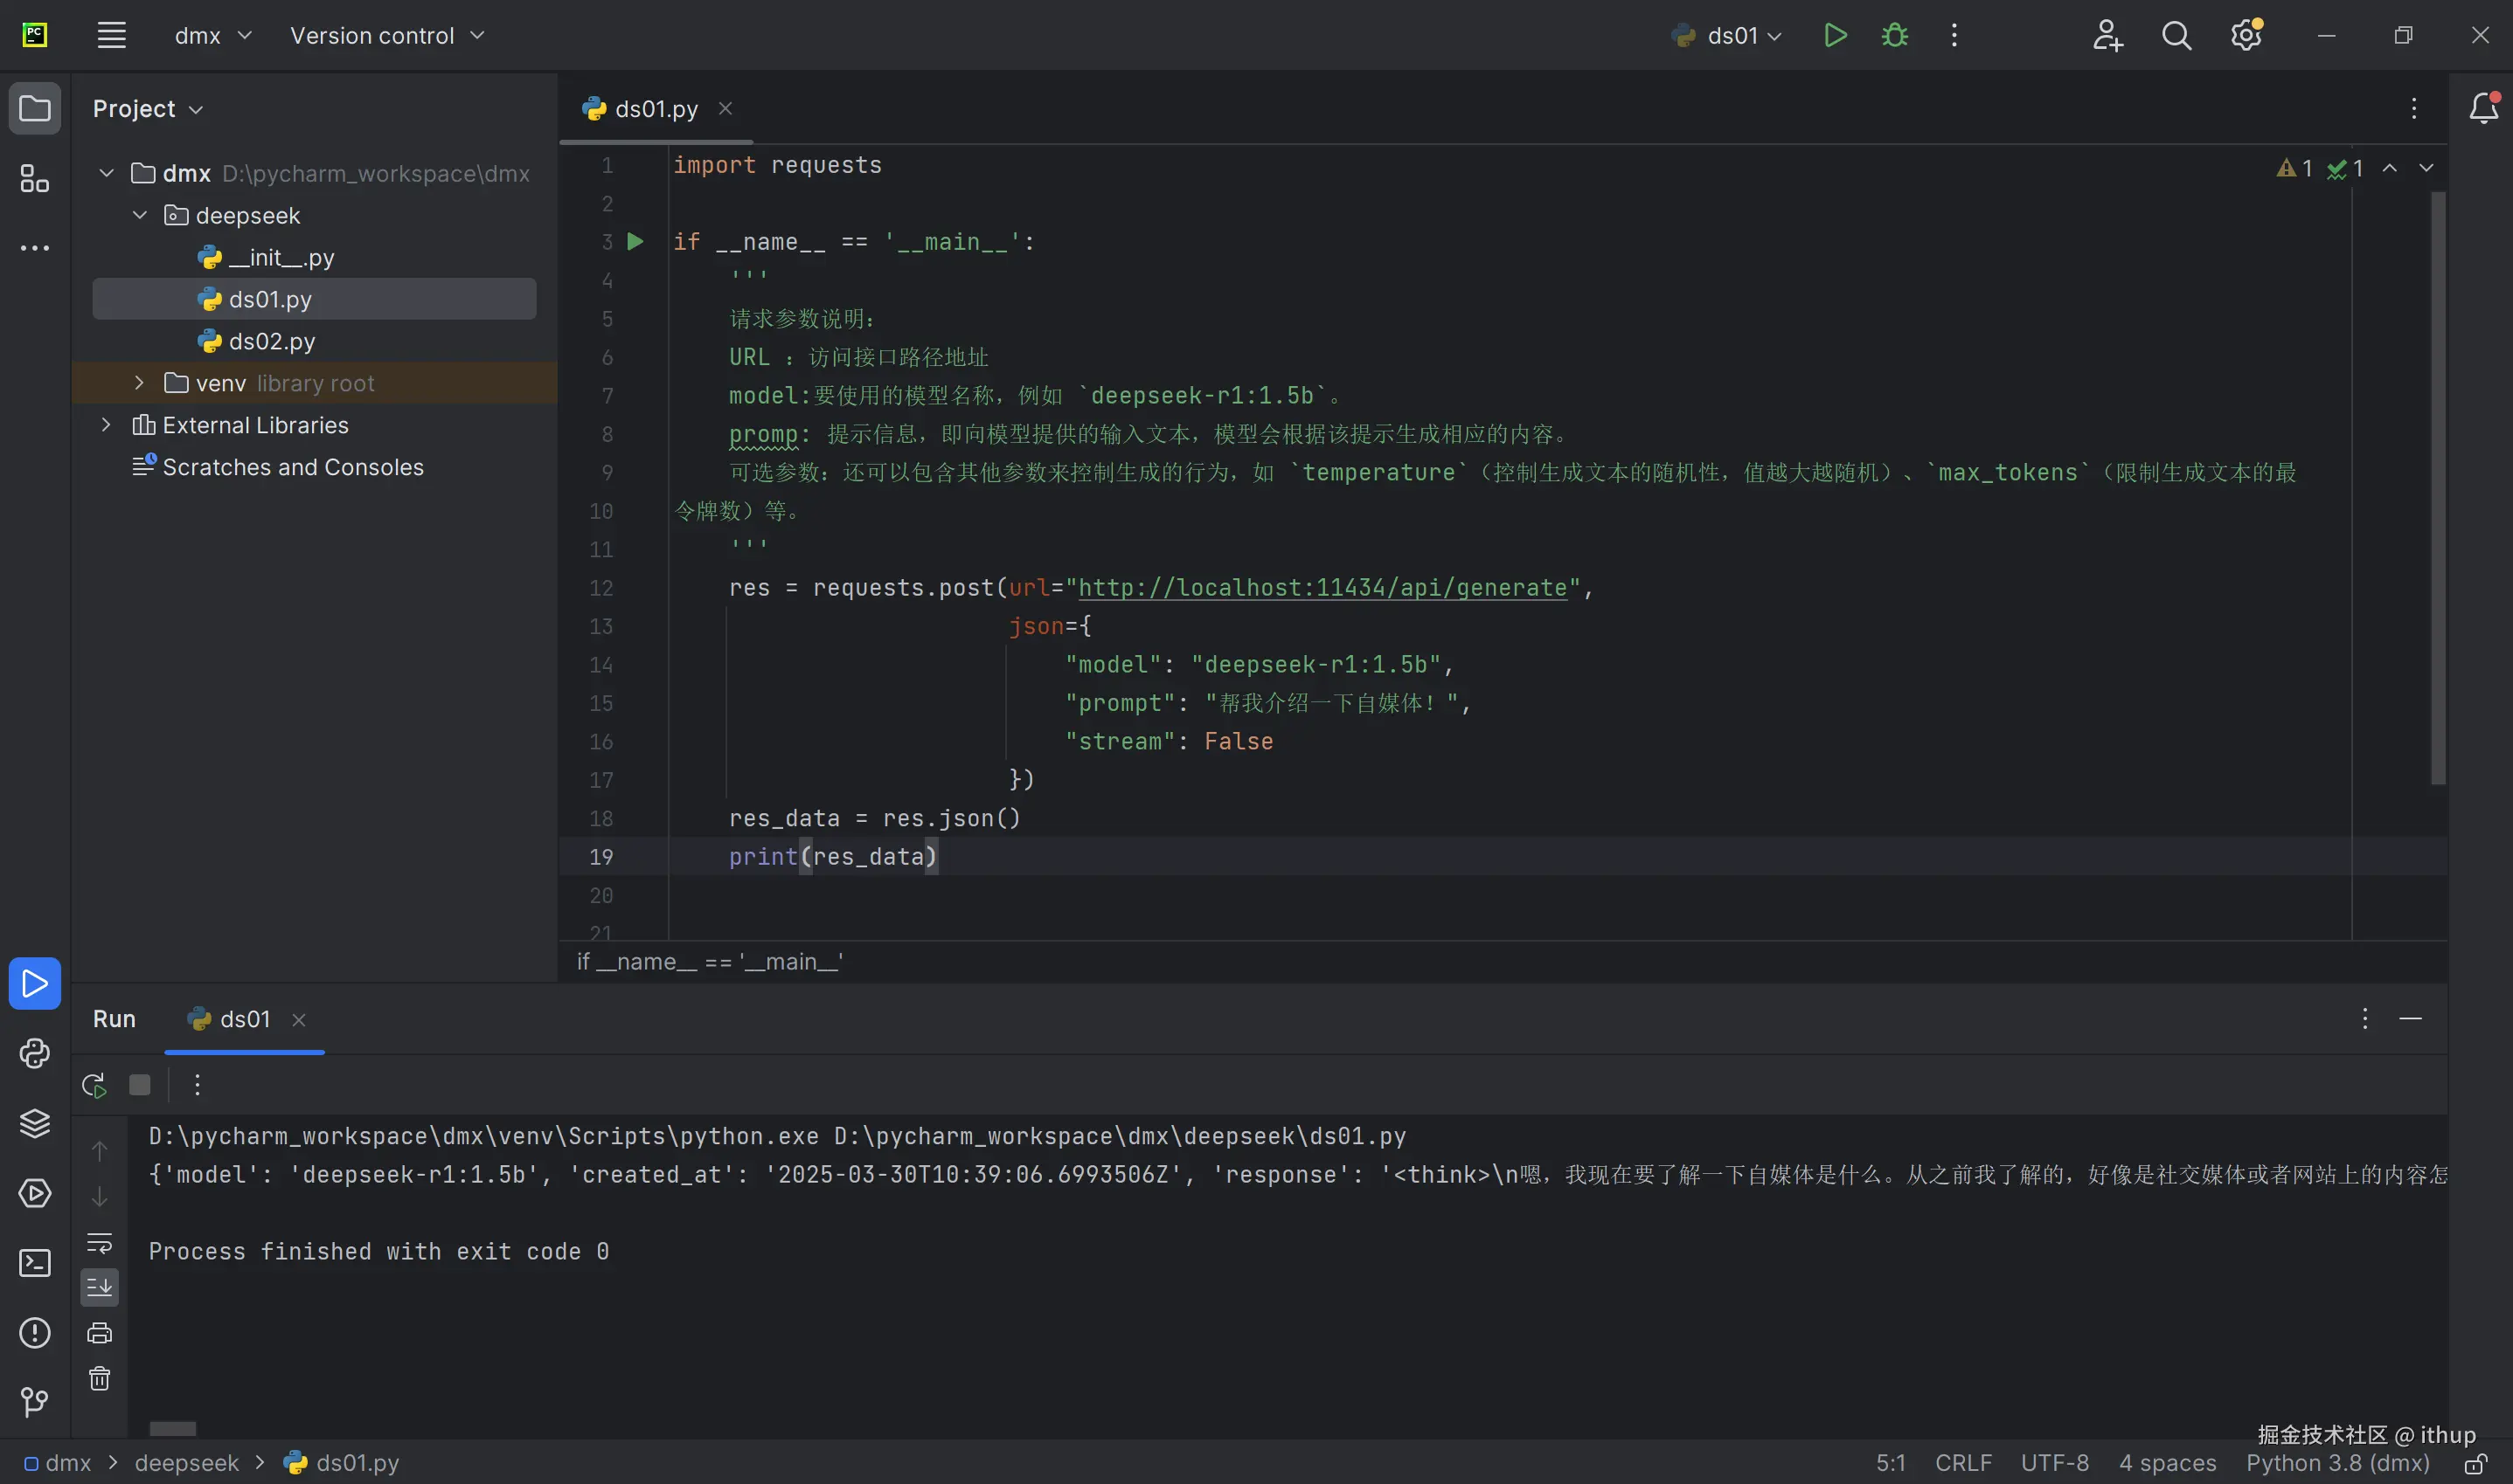The image size is (2513, 1484).
Task: Open the Structure tool window icon
Action: [35, 179]
